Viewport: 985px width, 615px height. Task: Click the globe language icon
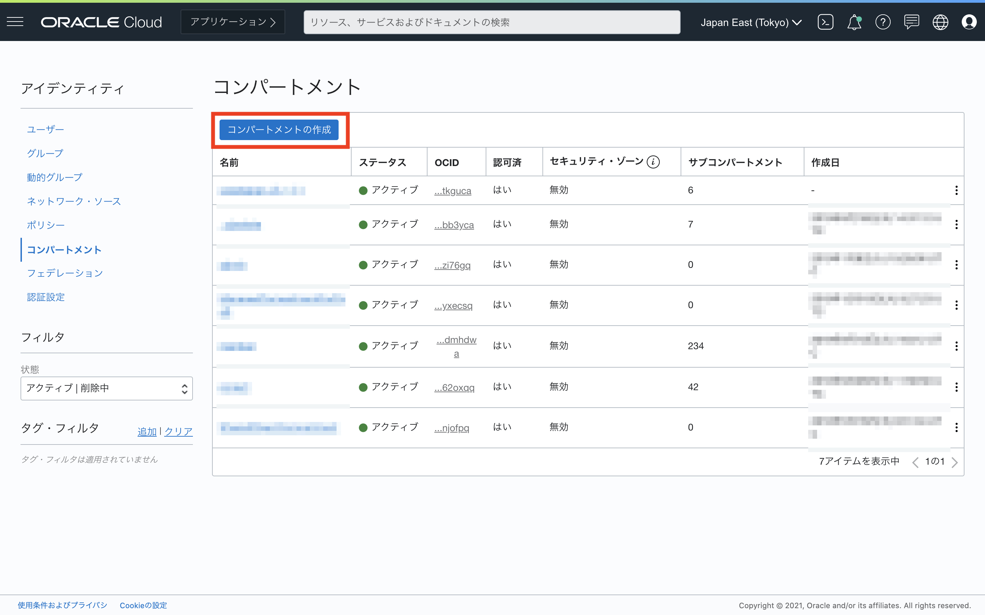tap(940, 22)
